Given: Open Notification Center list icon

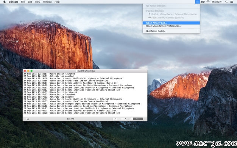Looking at the screenshot, I should point(232,2).
